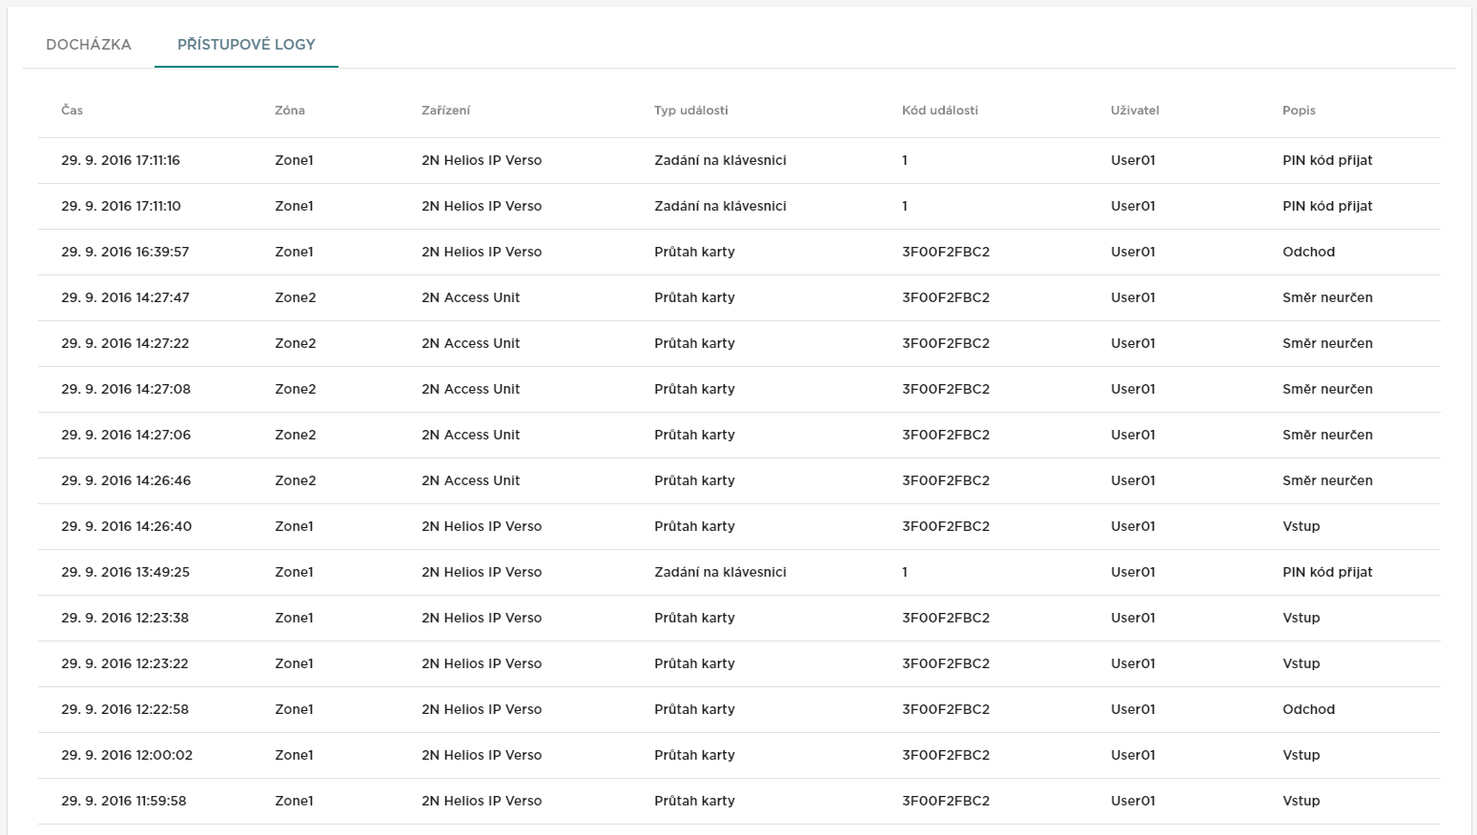
Task: Select the log timestamp 29. 9. 2016 14:27:47
Action: click(x=125, y=297)
